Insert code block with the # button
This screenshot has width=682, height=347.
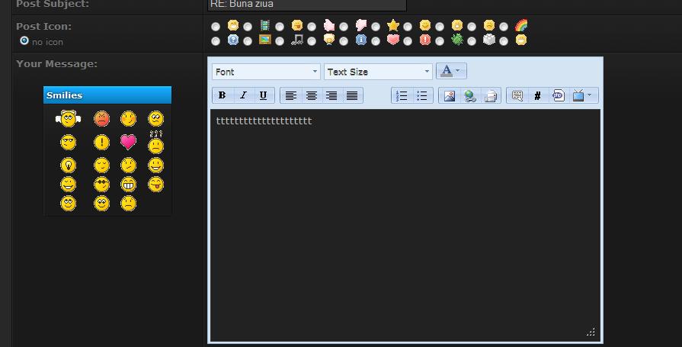pos(537,95)
